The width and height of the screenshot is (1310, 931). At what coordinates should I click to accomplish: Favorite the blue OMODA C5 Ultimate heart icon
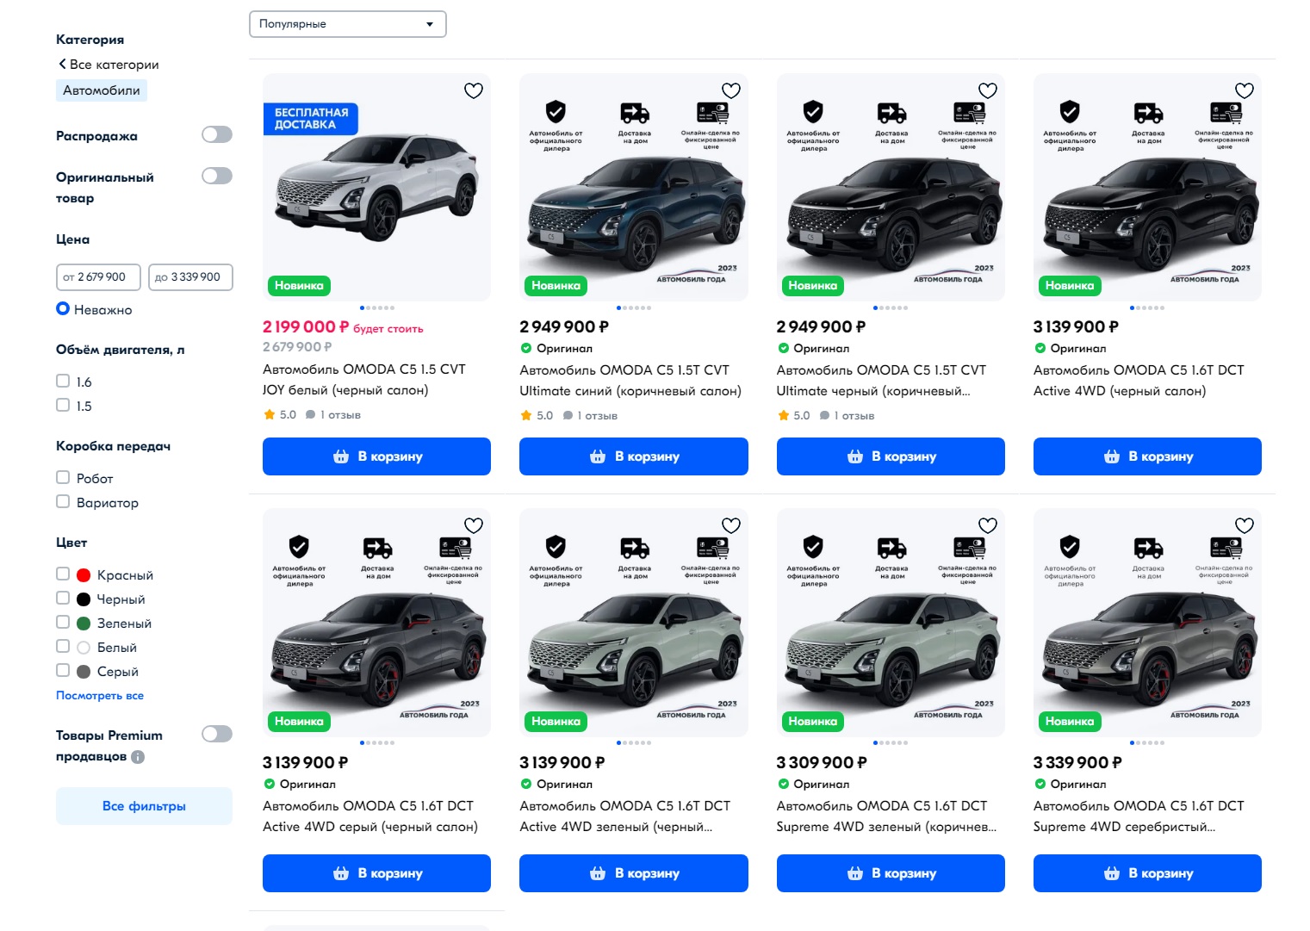(731, 90)
